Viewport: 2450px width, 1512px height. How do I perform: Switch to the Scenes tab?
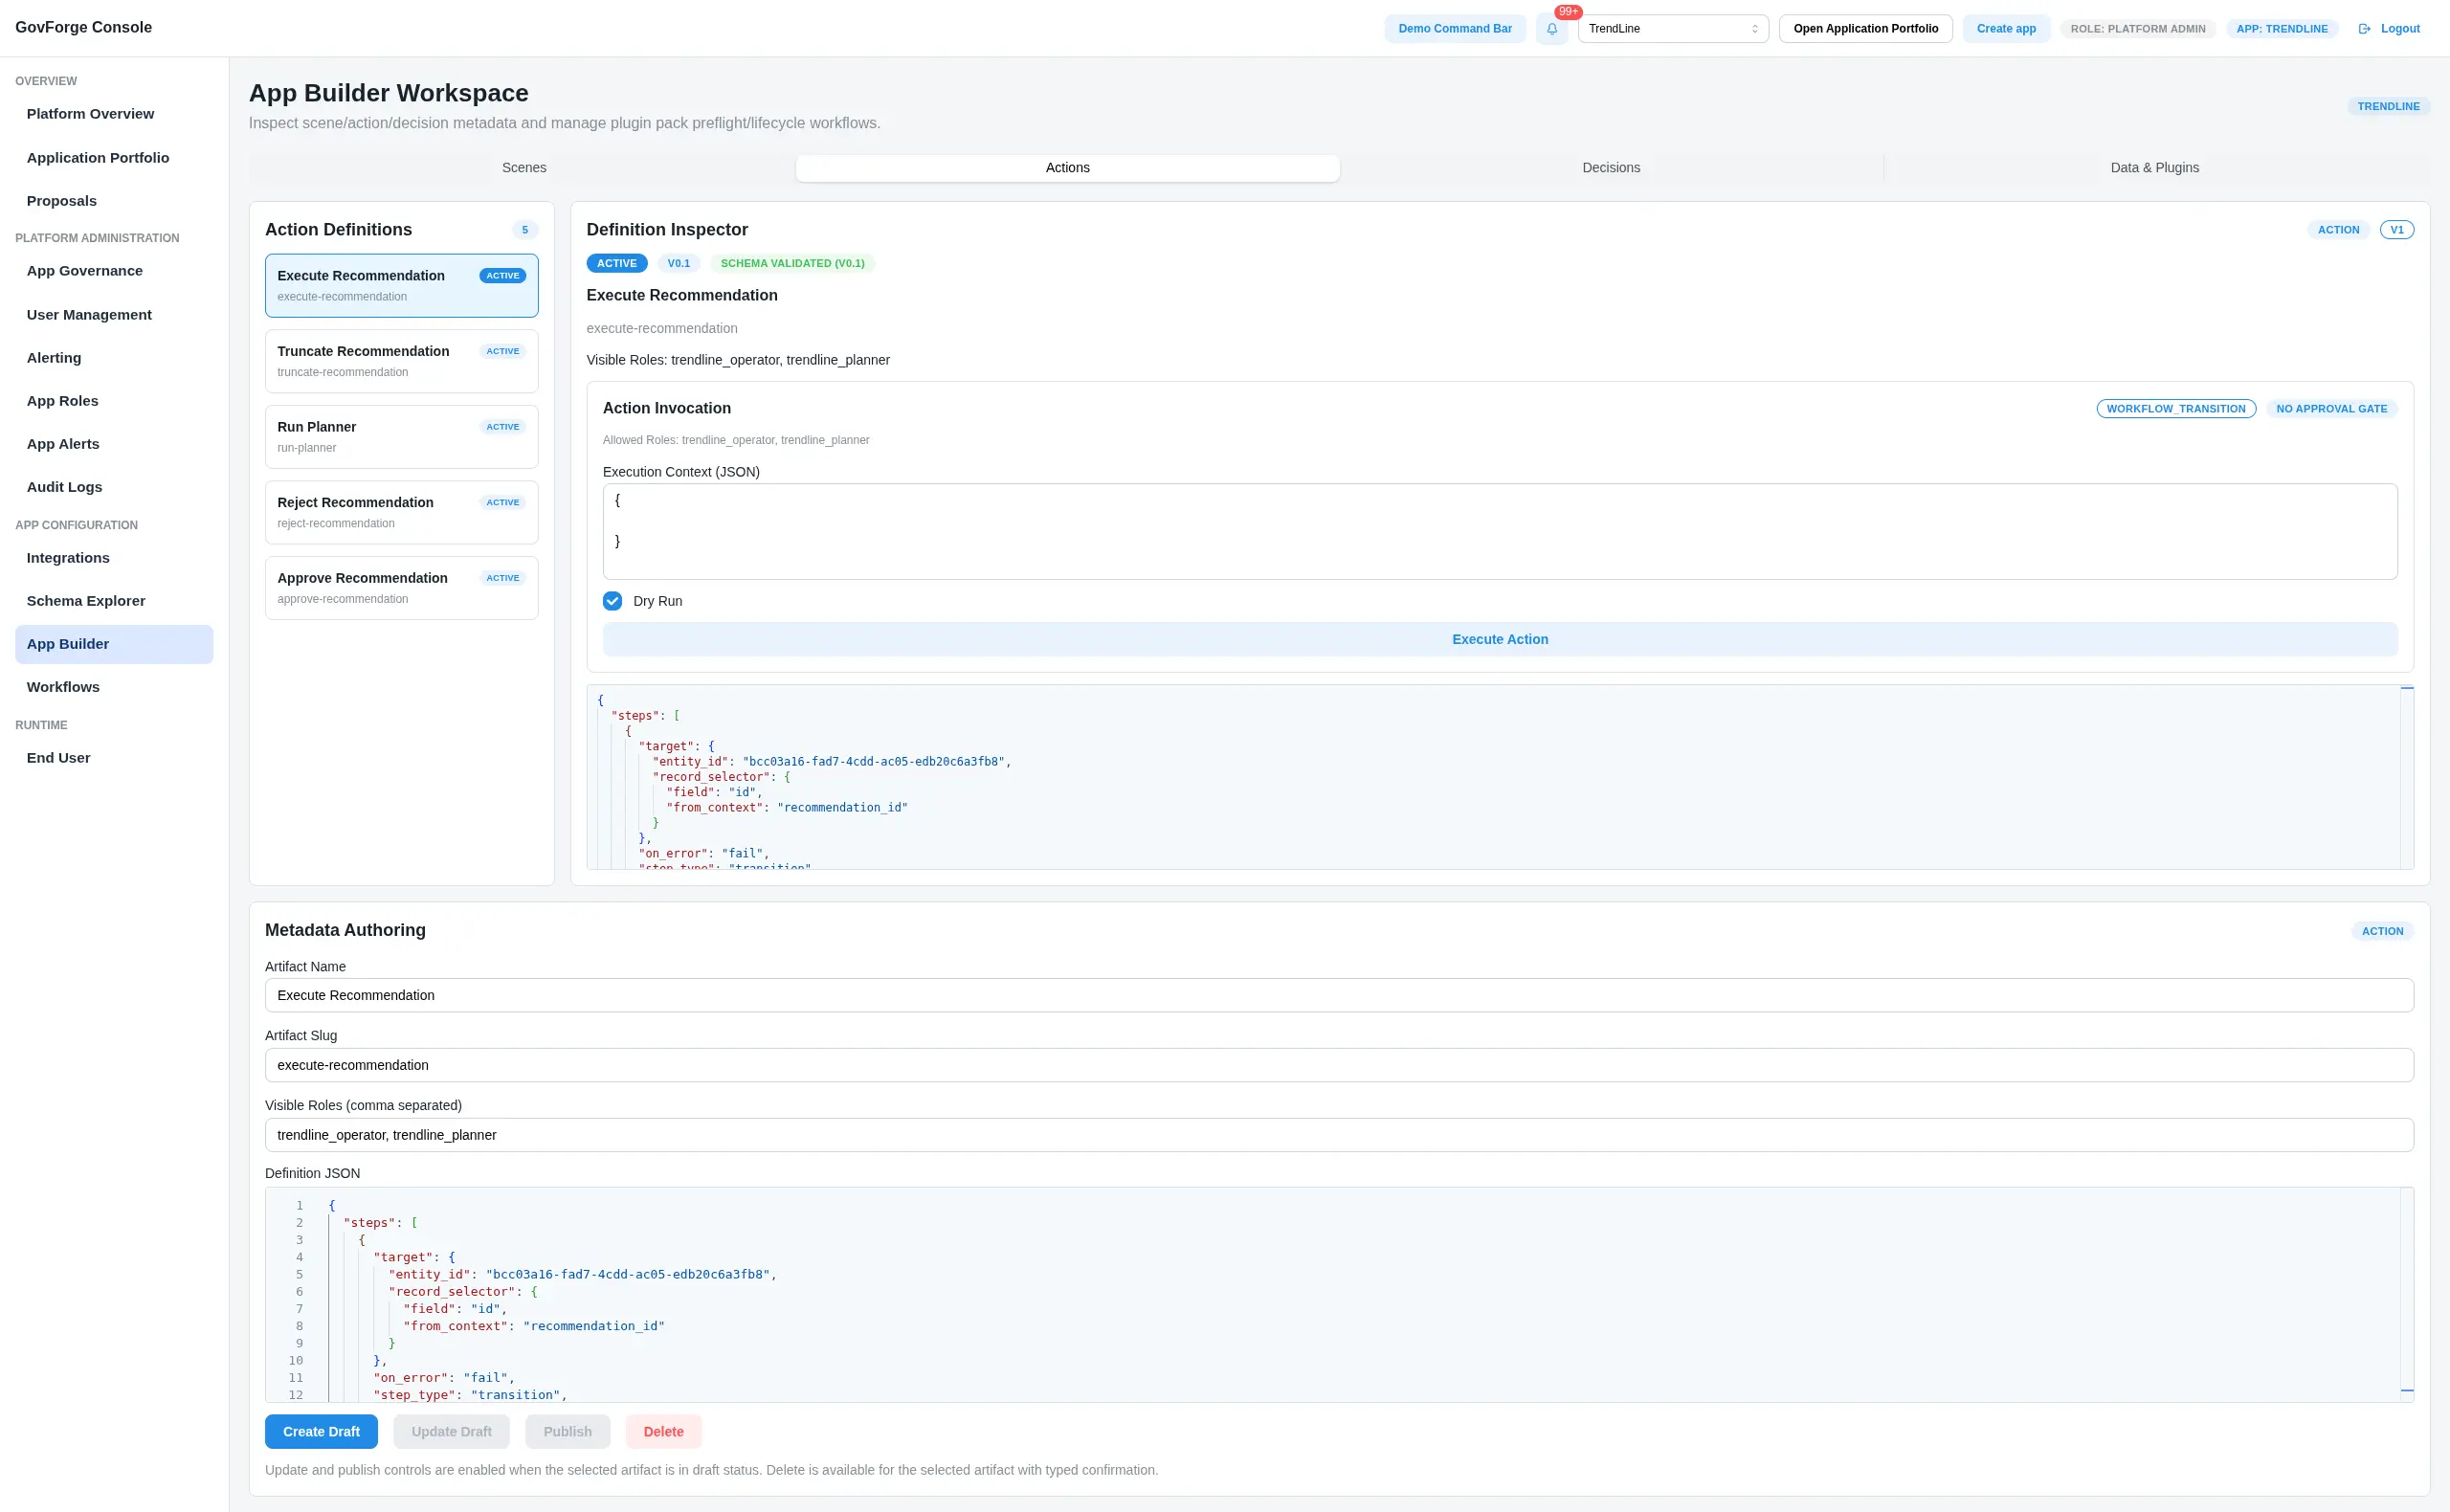pos(524,168)
